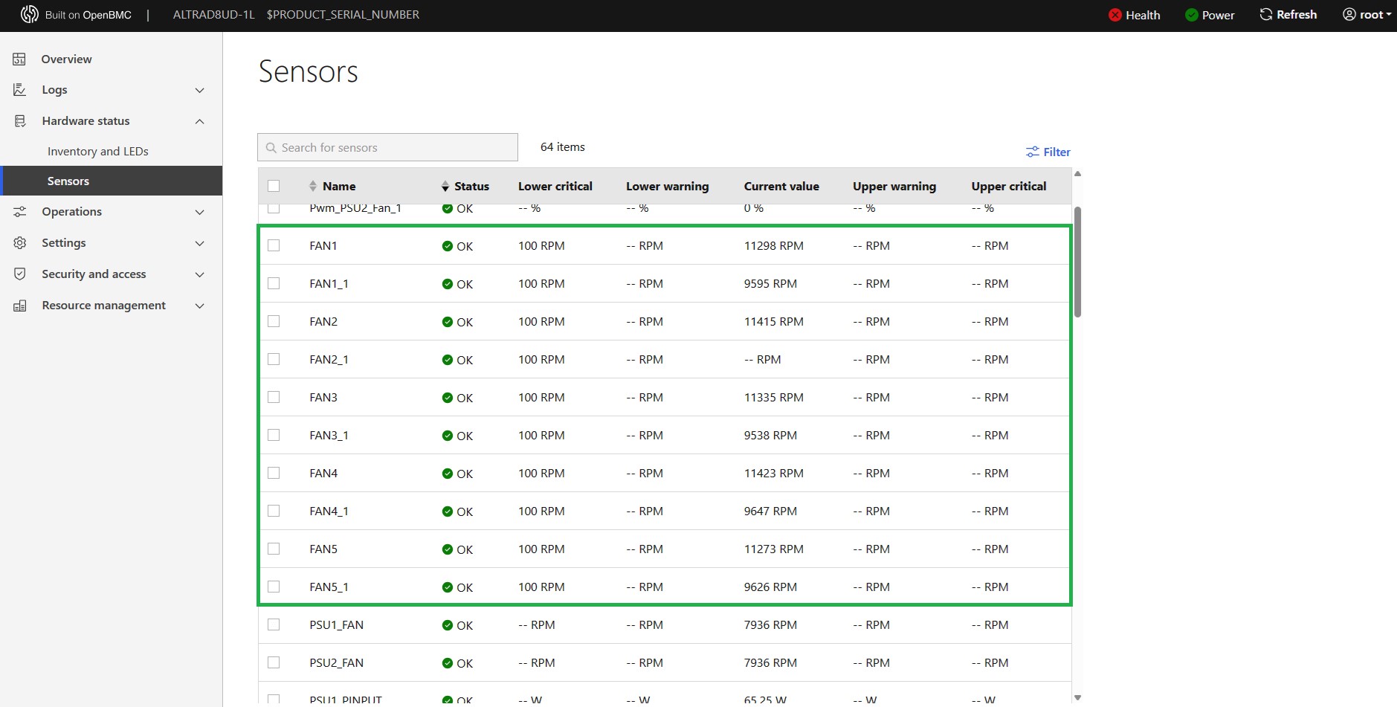Open Inventory and LEDs page
This screenshot has height=707, width=1397.
tap(97, 151)
